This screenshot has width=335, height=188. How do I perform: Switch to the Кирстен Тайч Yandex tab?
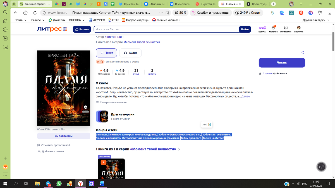(205, 4)
